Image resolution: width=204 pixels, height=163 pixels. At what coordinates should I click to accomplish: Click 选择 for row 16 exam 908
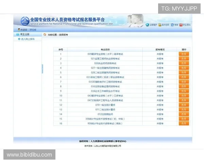tap(184, 123)
